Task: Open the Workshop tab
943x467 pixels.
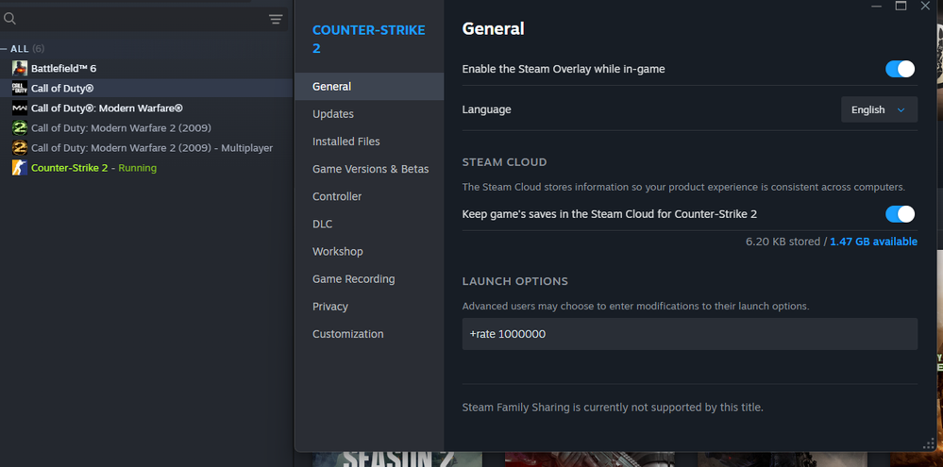Action: click(x=369, y=252)
